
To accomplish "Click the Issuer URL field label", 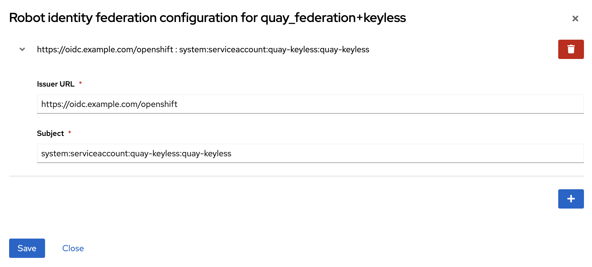I will pos(56,84).
